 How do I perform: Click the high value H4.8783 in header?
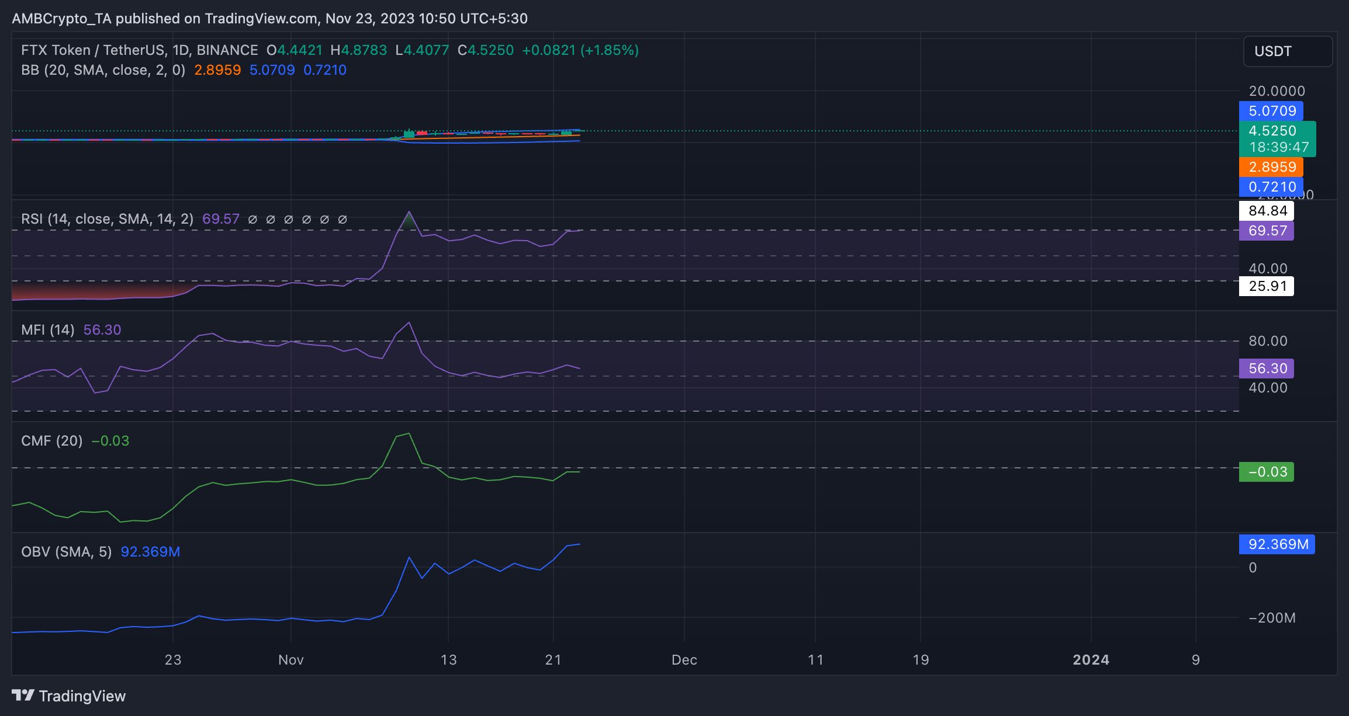coord(359,50)
